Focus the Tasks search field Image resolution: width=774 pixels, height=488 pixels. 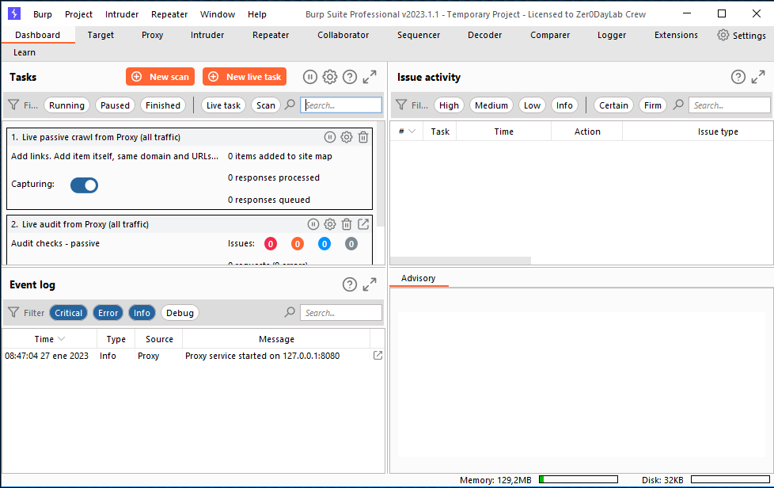tap(341, 105)
